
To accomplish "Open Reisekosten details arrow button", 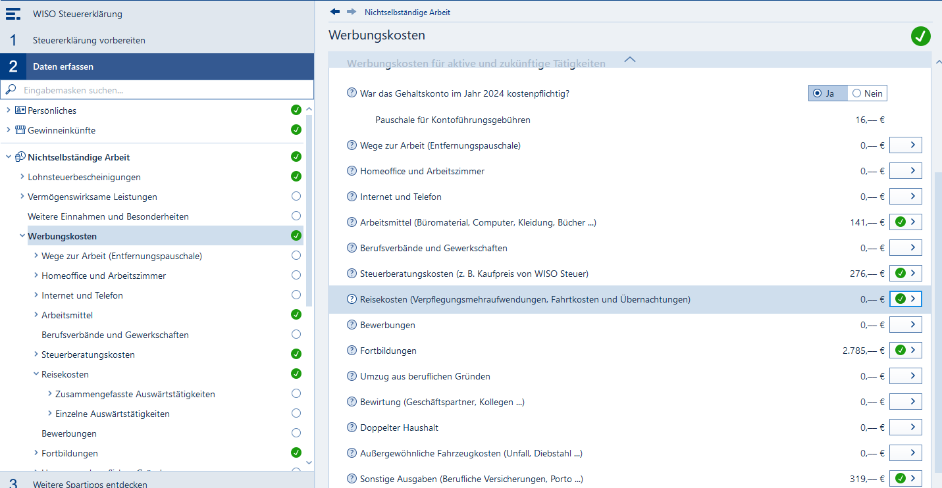I will [x=906, y=299].
